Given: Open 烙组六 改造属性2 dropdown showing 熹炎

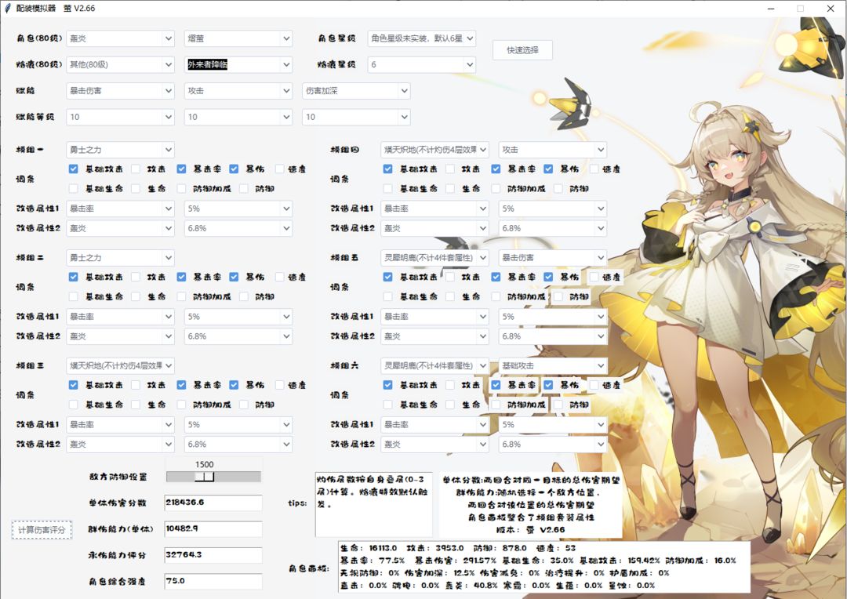Looking at the screenshot, I should 434,445.
